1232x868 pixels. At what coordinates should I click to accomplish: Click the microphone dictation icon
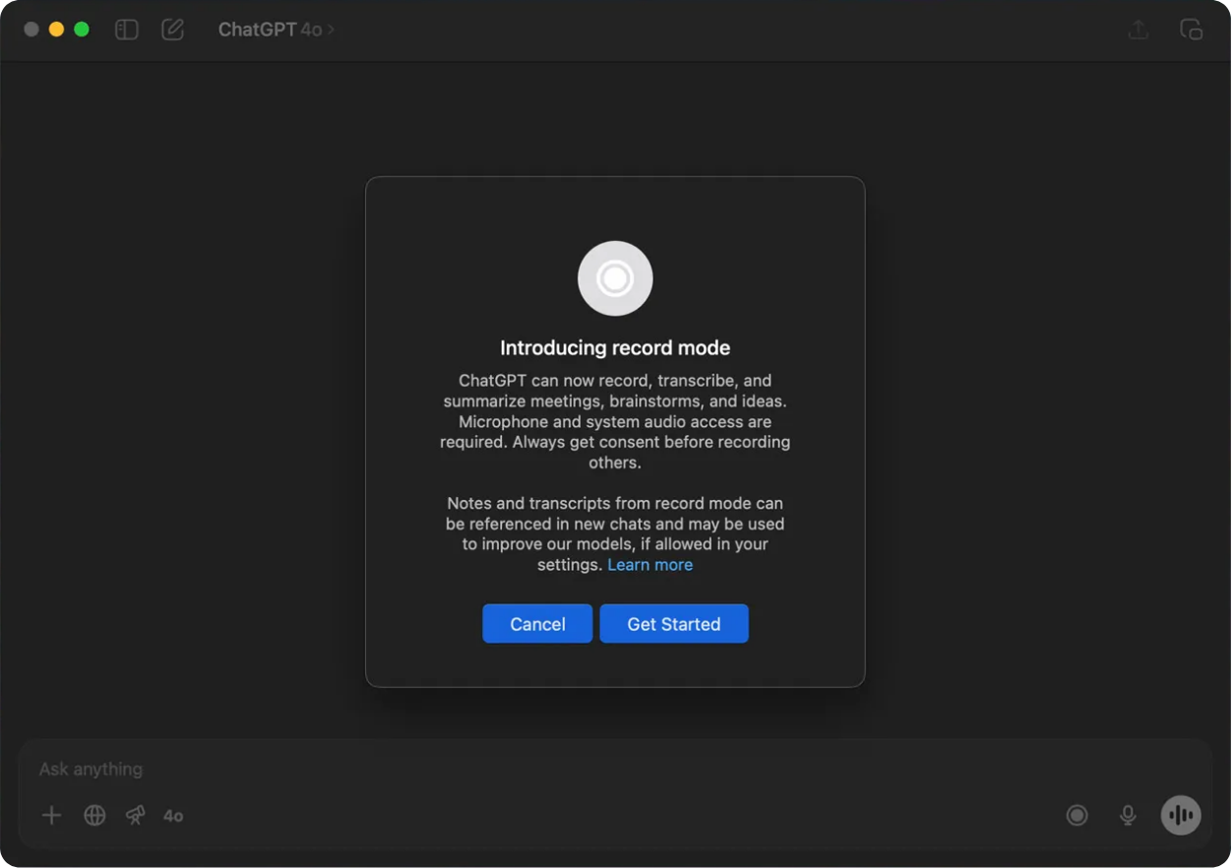(x=1129, y=815)
